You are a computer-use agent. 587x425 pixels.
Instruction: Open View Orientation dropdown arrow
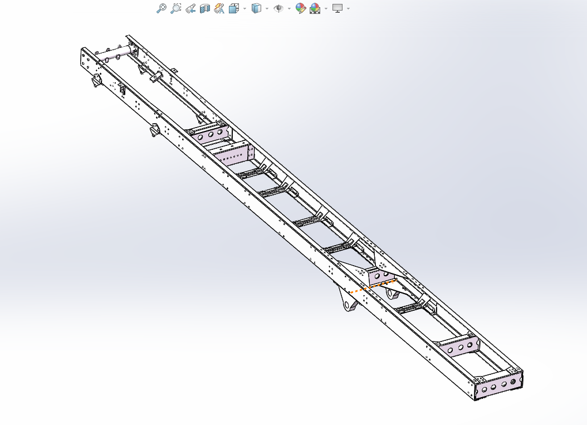[245, 8]
